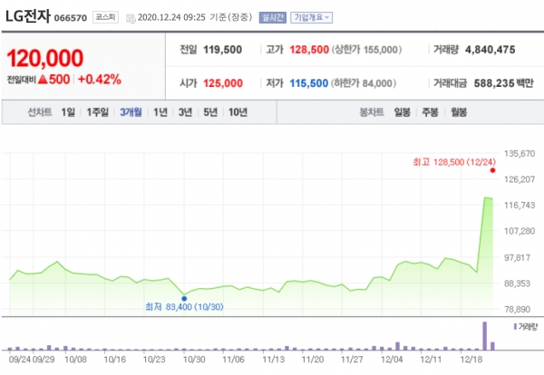
Task: Click the 78,890 y-axis label
Action: point(518,309)
